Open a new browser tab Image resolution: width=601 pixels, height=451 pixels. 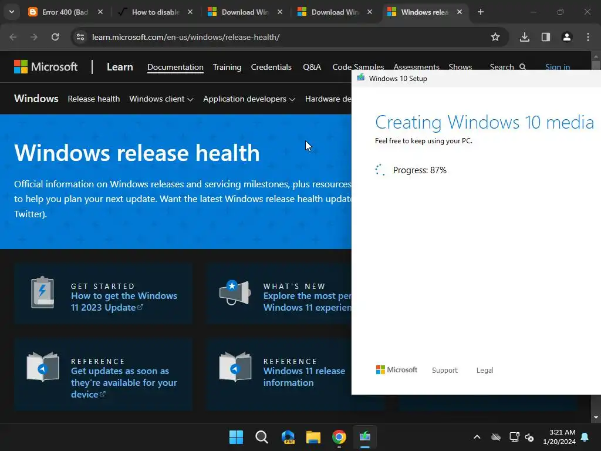[x=481, y=12]
